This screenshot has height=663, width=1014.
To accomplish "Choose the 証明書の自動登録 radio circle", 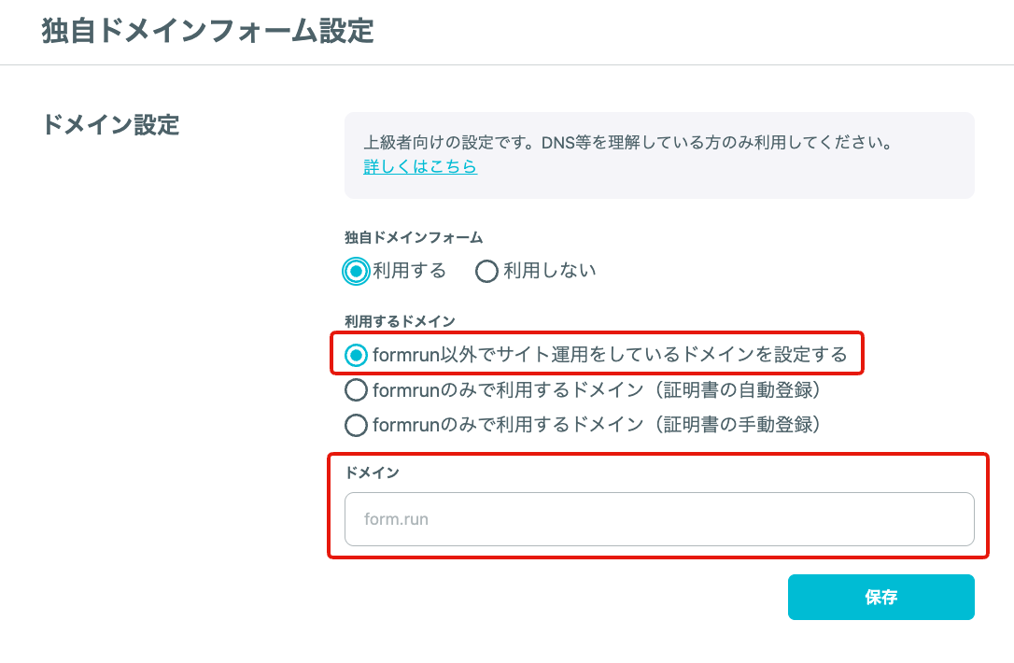I will click(356, 390).
